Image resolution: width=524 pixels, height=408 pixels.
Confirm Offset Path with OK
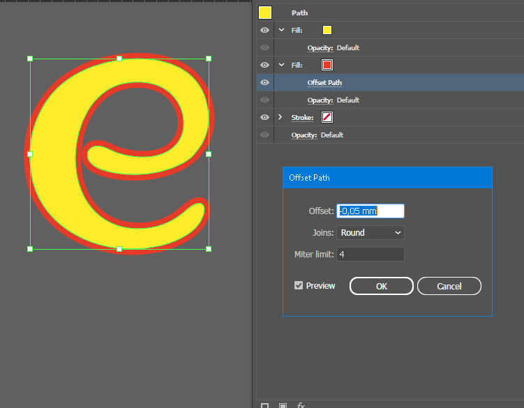click(x=381, y=286)
